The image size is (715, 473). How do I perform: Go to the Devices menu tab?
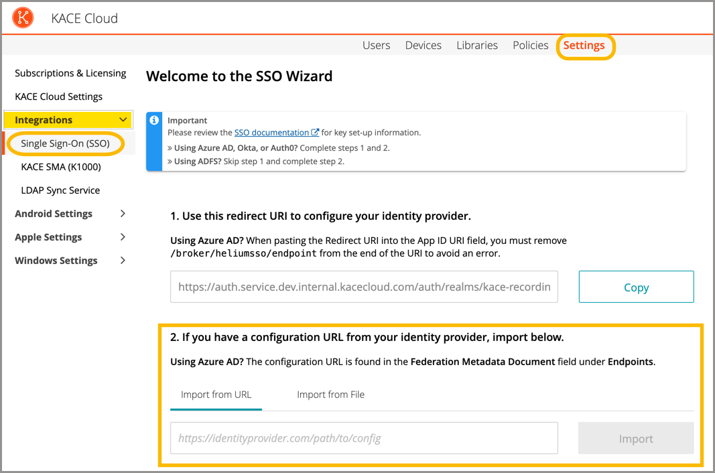423,46
